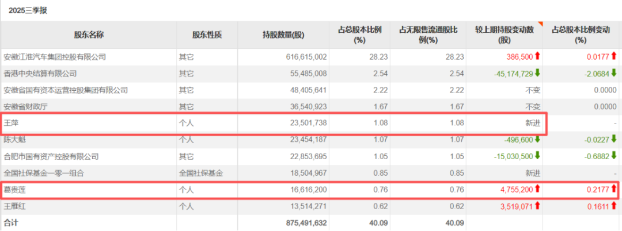Select shareholder 陈大魁
Image resolution: width=622 pixels, height=231 pixels.
[14, 140]
